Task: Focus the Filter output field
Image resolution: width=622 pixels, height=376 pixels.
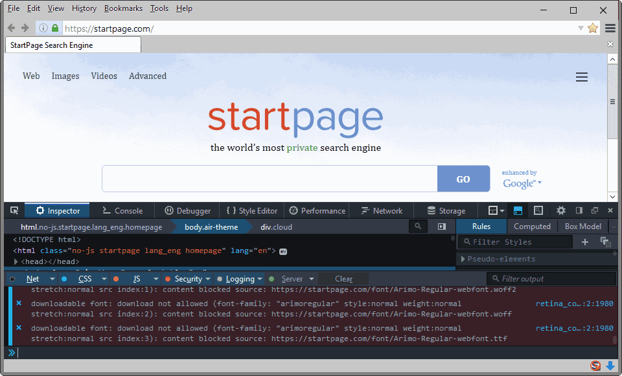Action: (x=551, y=279)
